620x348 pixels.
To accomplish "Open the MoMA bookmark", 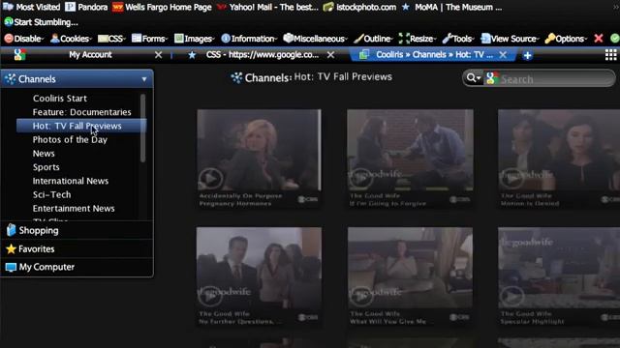I will coord(451,7).
